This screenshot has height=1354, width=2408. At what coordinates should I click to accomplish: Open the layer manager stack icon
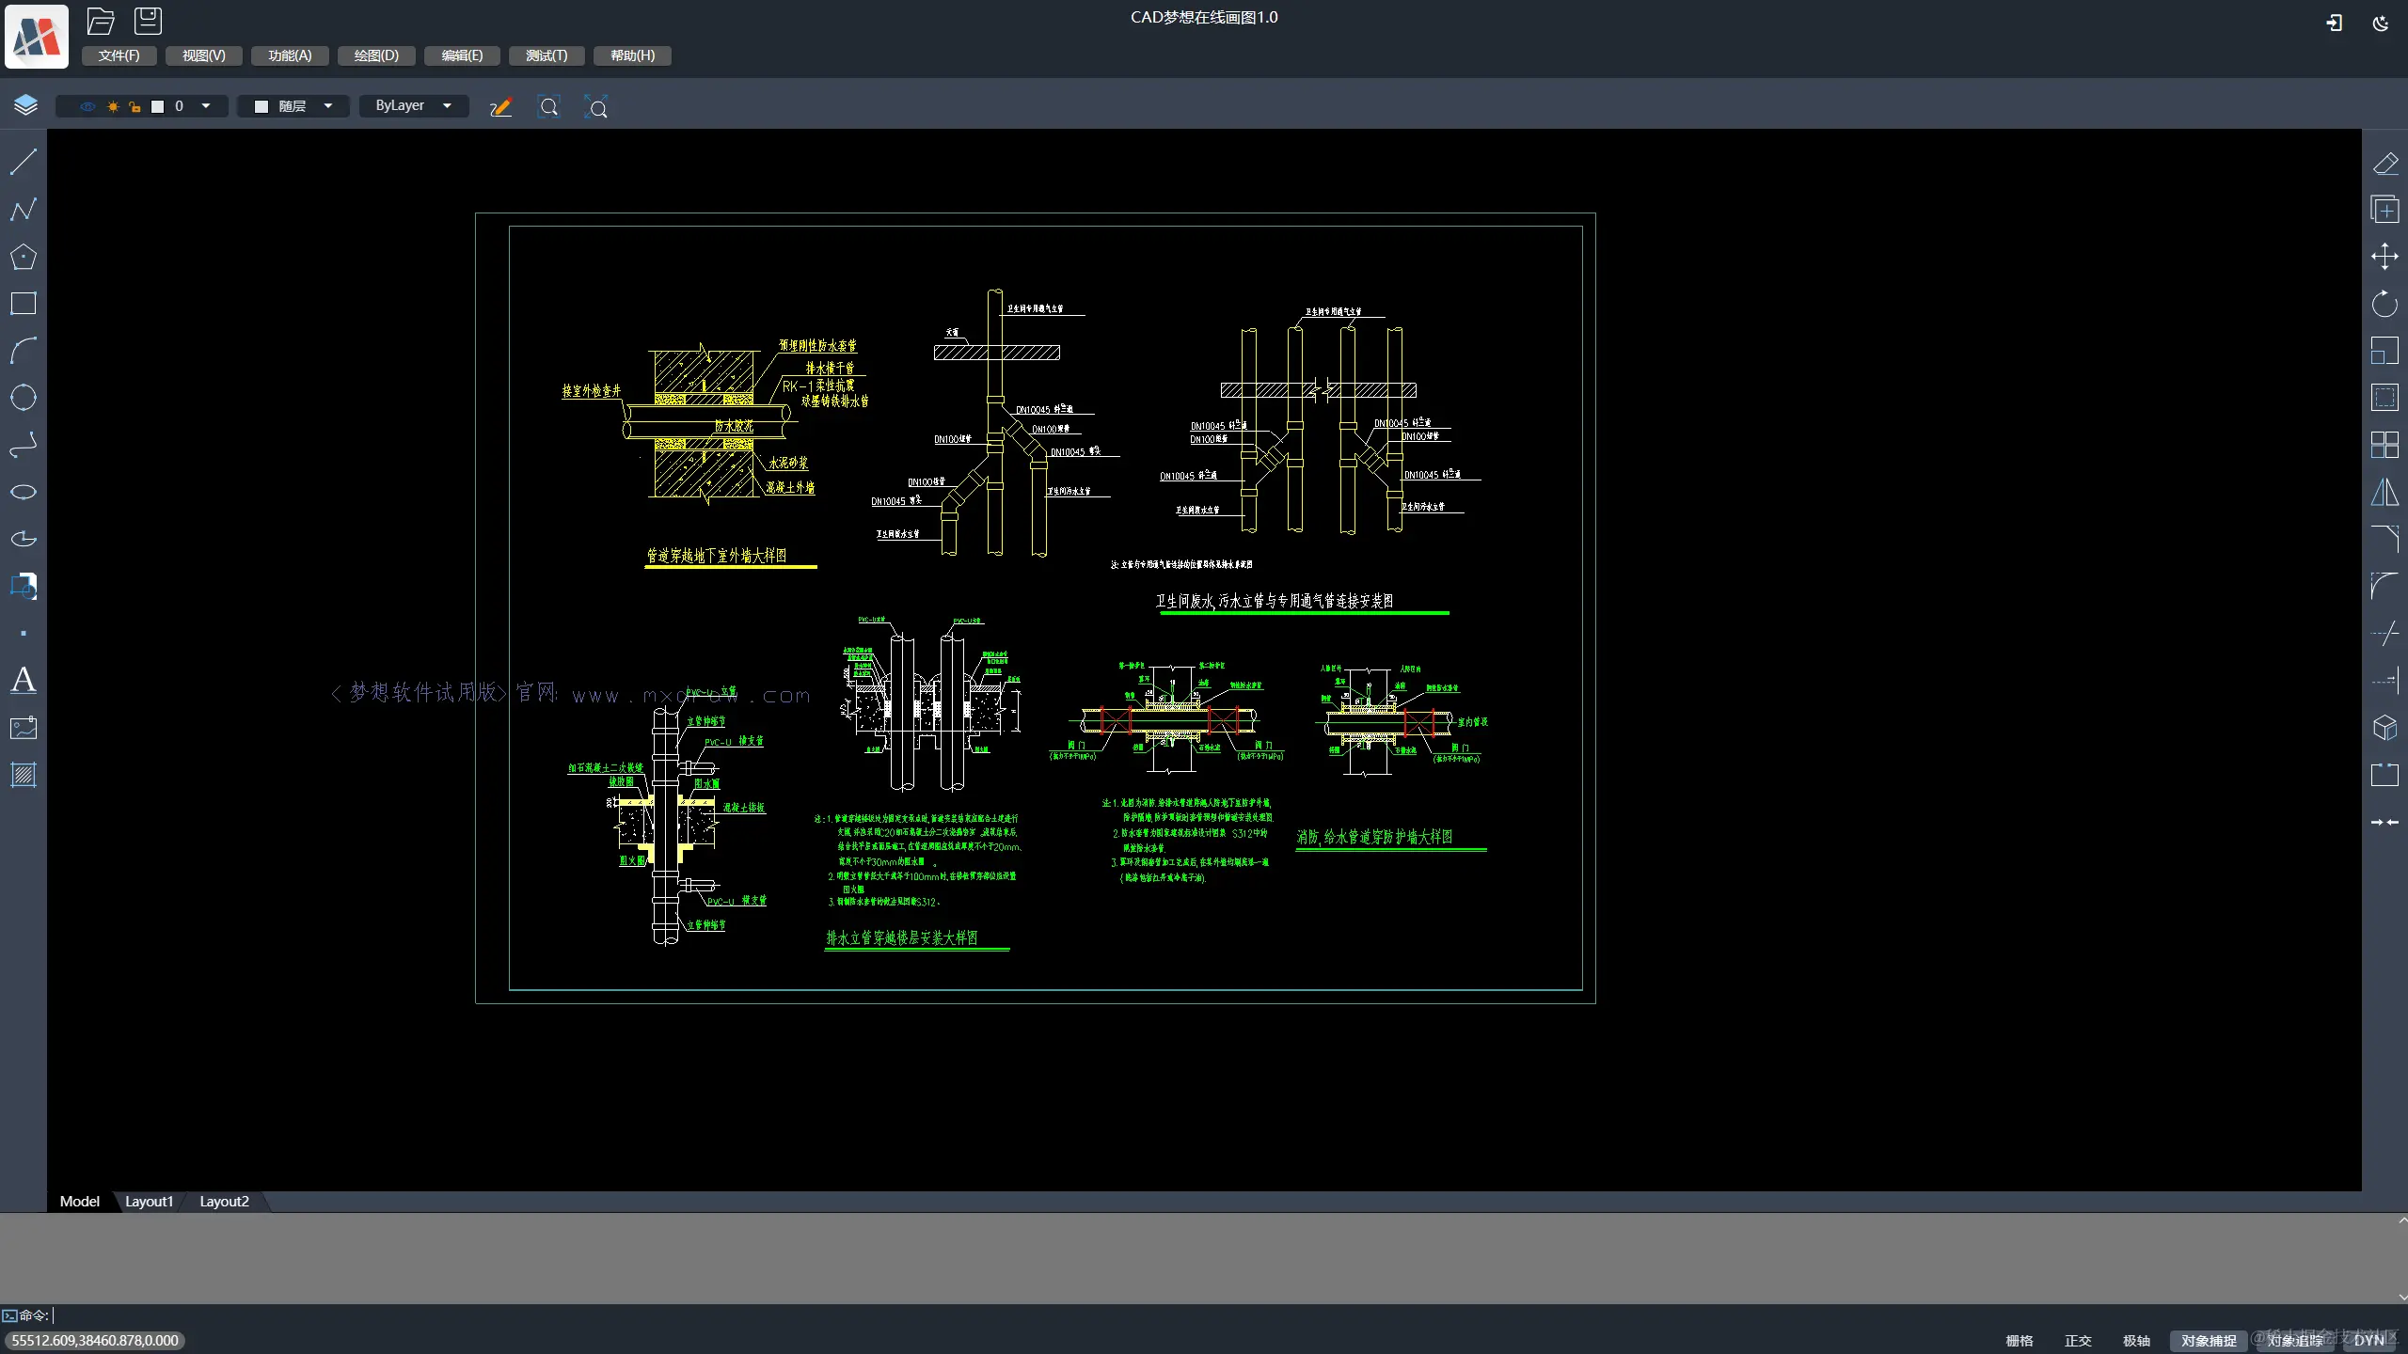coord(25,105)
